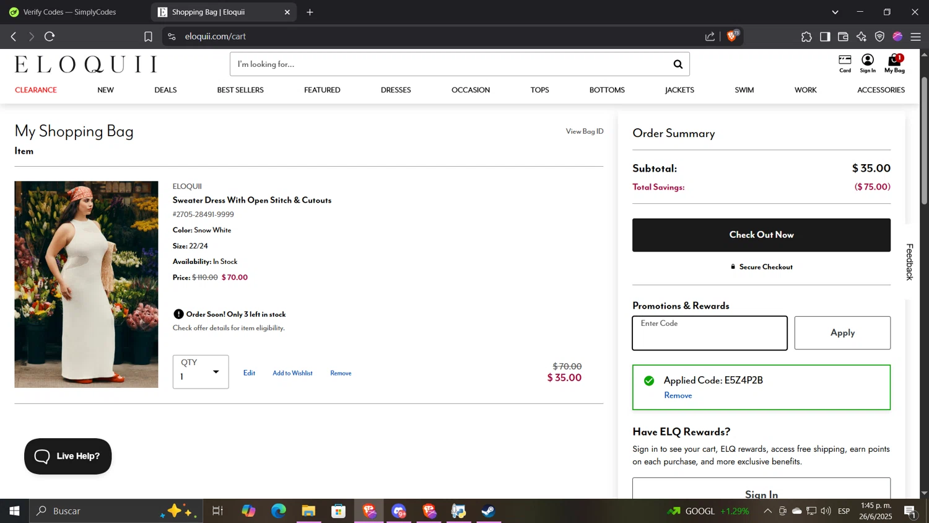Open the SWIM menu
Image resolution: width=929 pixels, height=523 pixels.
click(744, 90)
